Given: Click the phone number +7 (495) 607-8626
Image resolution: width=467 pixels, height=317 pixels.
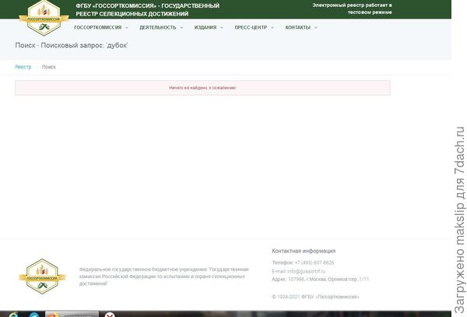Looking at the screenshot, I should 316,263.
